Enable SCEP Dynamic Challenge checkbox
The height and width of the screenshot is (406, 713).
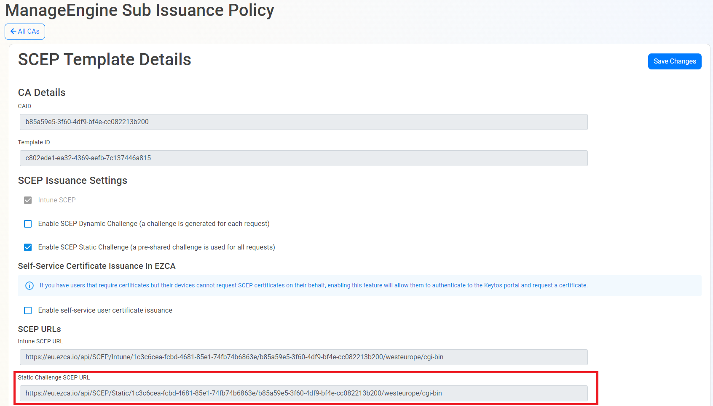[28, 224]
